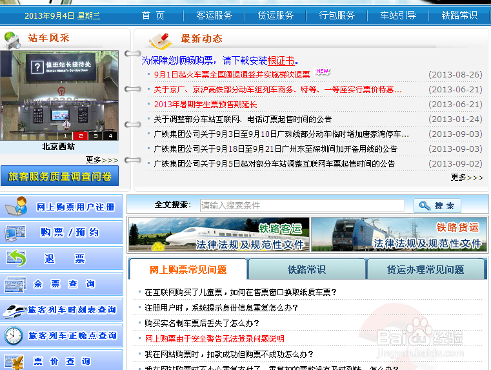Open news about 京广、京沪高铁 ticket discount
This screenshot has height=370, width=491.
tap(277, 90)
